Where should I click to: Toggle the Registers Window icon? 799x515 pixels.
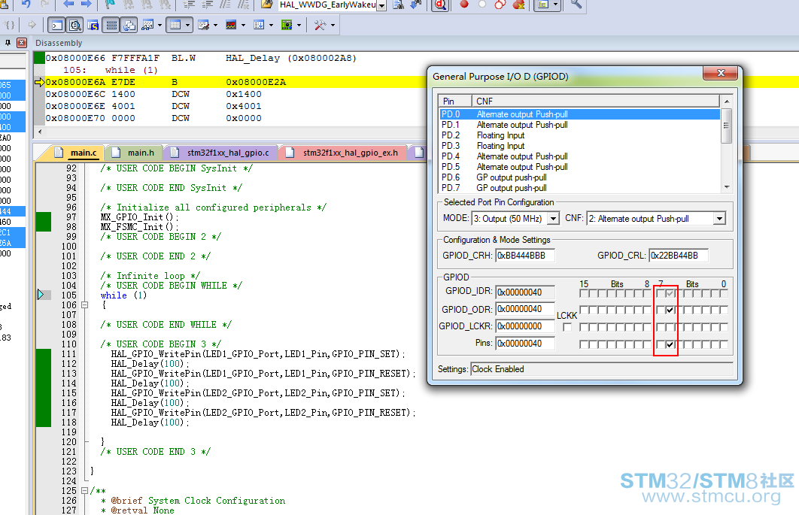click(x=111, y=25)
